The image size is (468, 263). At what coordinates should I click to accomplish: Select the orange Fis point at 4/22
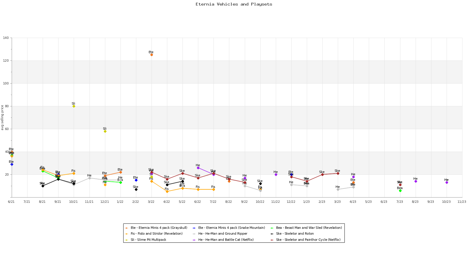coord(167,191)
